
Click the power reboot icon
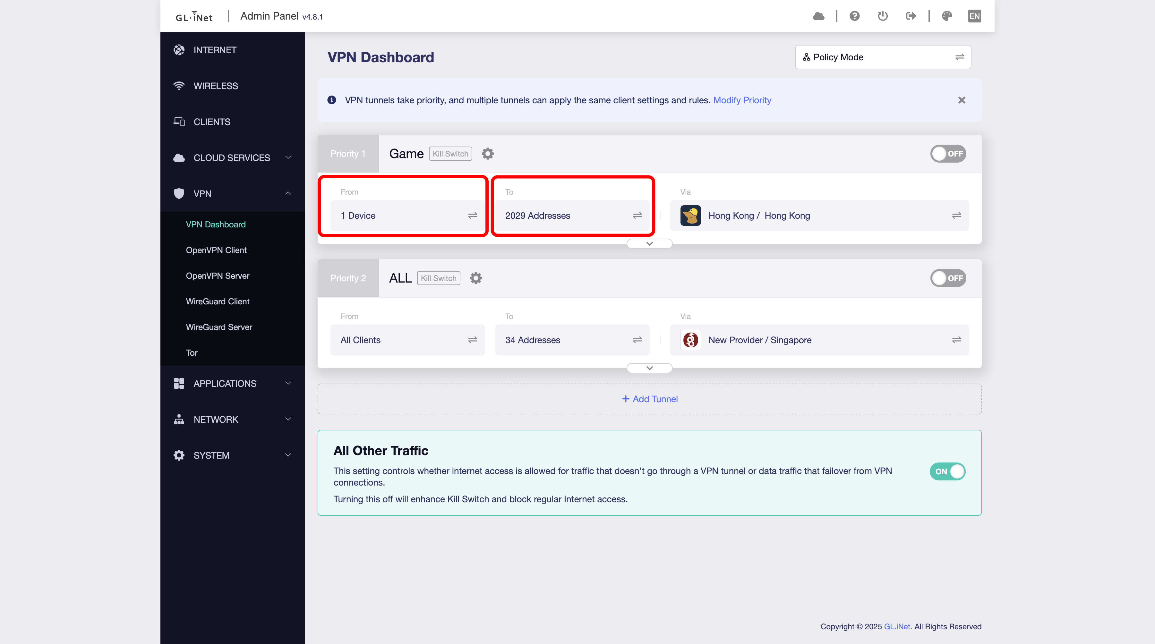pos(882,16)
